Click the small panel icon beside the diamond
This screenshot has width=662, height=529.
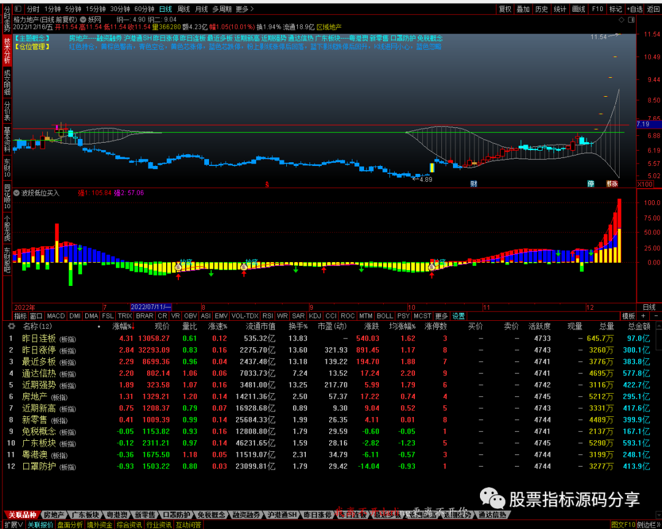[x=631, y=20]
